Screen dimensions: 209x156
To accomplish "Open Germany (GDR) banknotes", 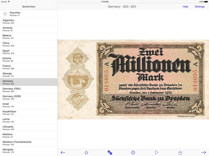I will [x=29, y=97].
